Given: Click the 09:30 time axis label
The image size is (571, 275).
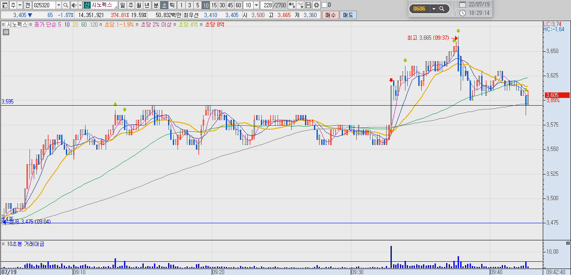Looking at the screenshot, I should coord(358,272).
